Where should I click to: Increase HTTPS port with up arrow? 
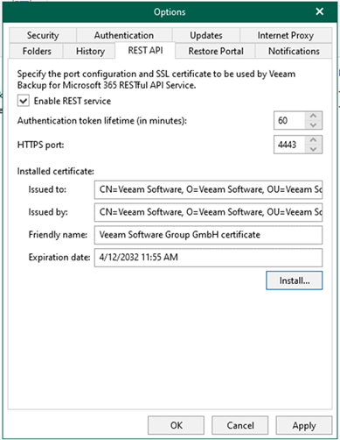point(313,140)
